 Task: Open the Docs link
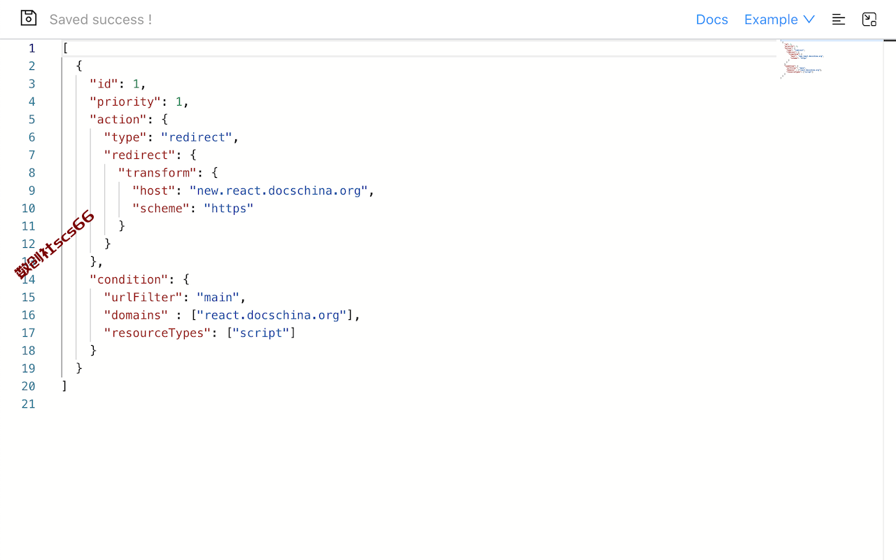pos(712,20)
